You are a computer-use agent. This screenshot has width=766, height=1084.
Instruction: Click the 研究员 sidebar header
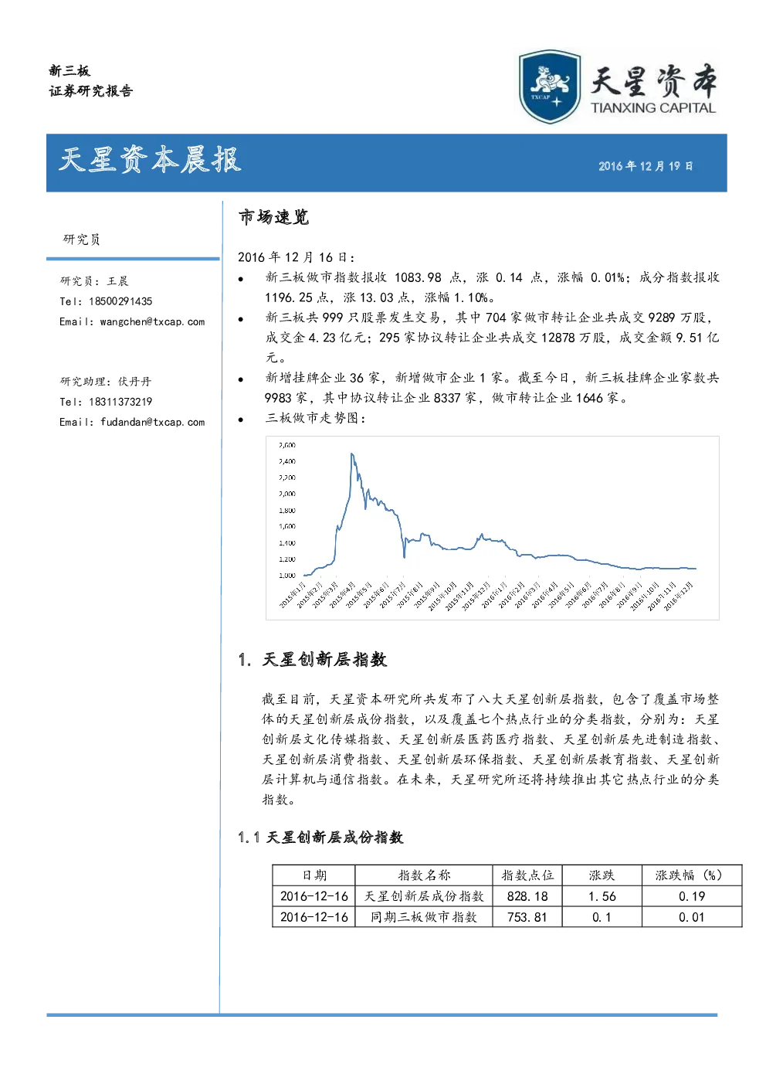[x=82, y=240]
